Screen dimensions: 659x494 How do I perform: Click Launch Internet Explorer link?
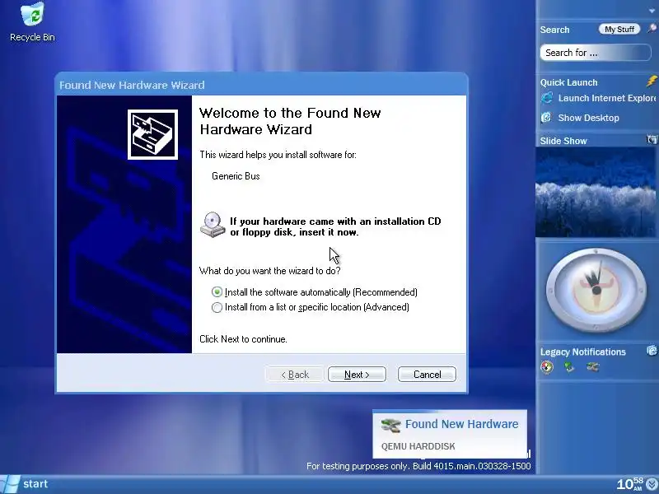click(x=606, y=98)
